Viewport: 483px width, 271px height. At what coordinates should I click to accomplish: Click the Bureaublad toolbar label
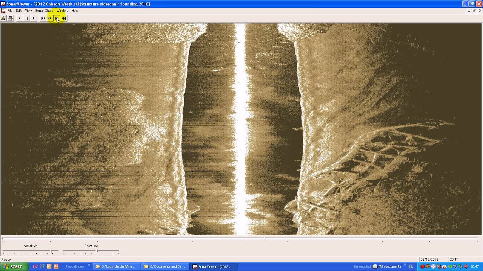coord(362,266)
